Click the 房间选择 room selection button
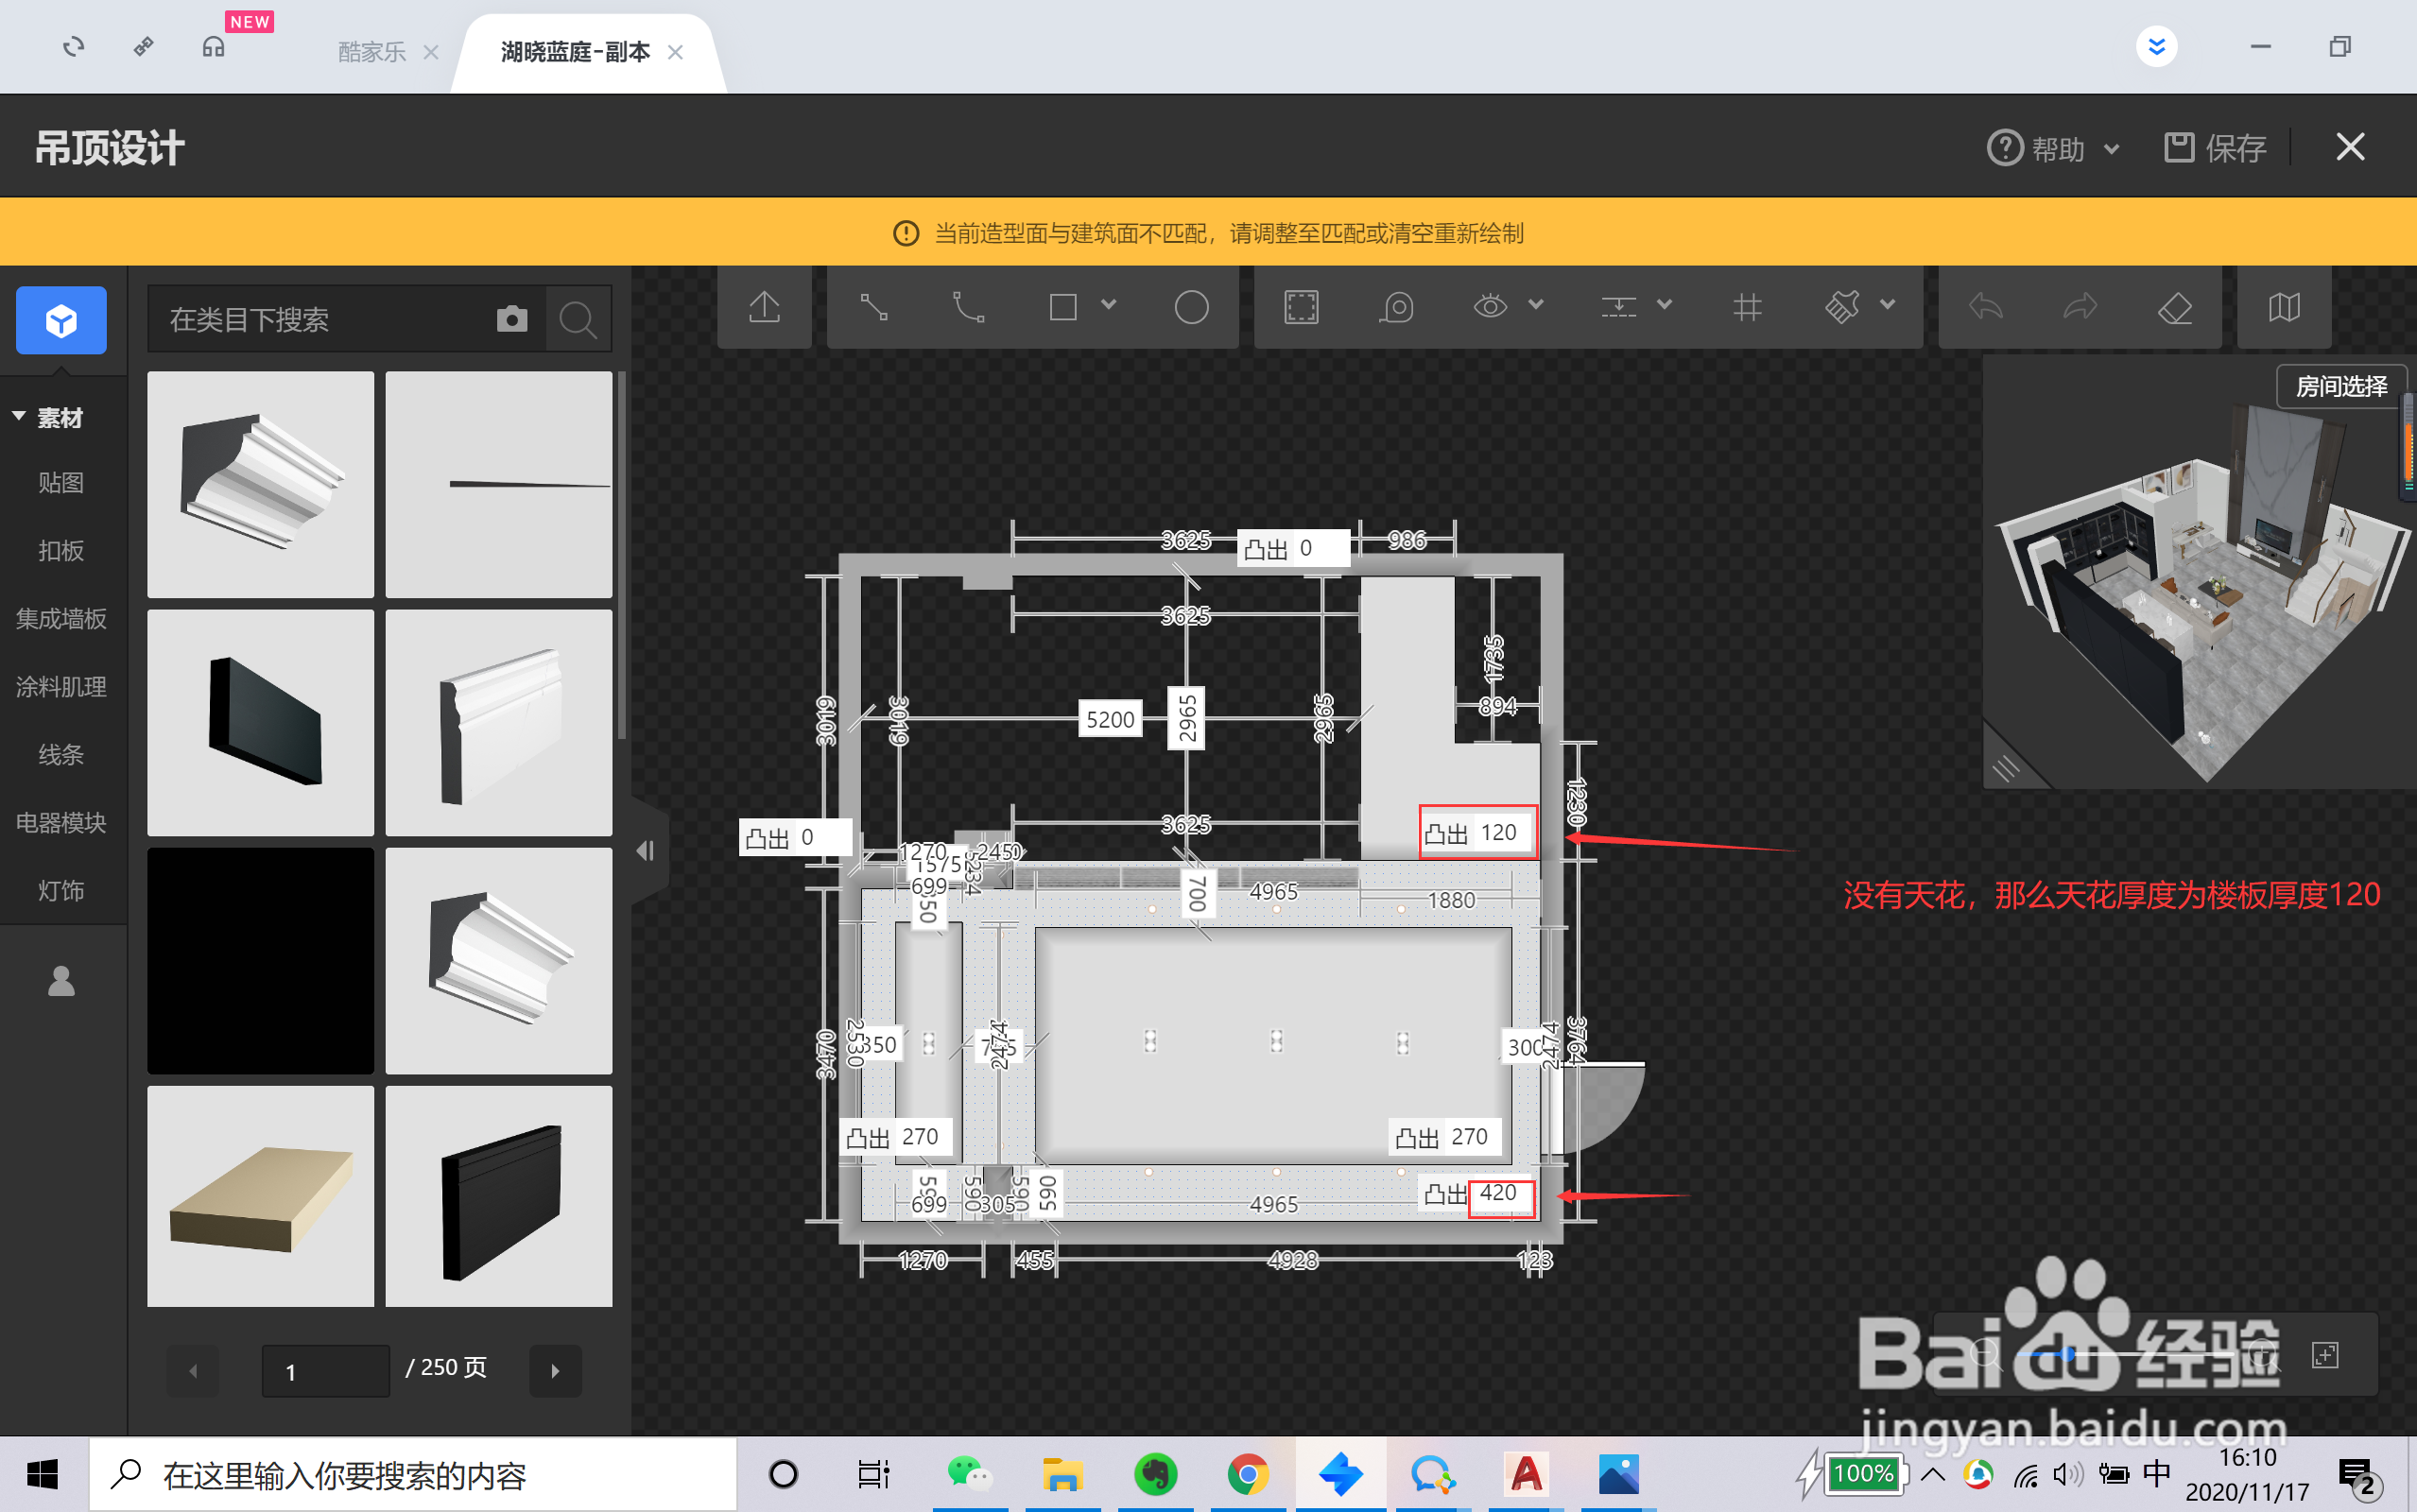 [2341, 386]
